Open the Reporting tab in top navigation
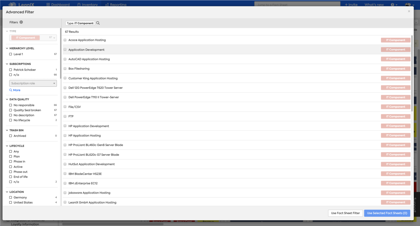Viewport: 420px width, 226px height. point(116,5)
